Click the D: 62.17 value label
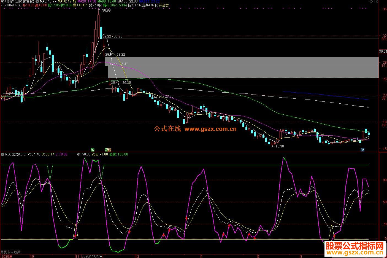This screenshot has height=258, width=387. (x=48, y=154)
